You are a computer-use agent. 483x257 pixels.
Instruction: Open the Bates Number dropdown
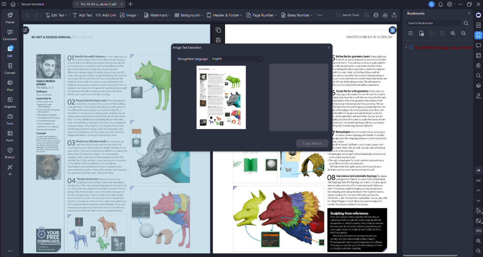tap(296, 15)
